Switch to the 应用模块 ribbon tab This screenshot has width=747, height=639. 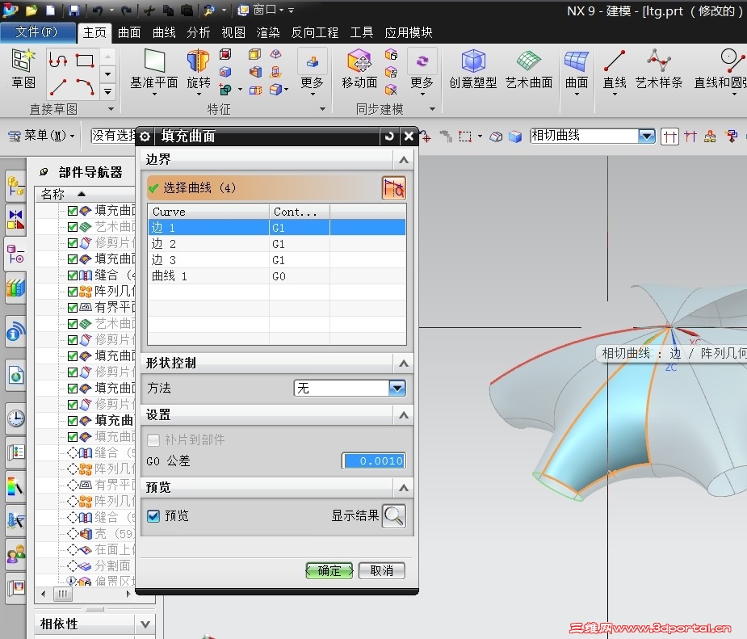[409, 32]
